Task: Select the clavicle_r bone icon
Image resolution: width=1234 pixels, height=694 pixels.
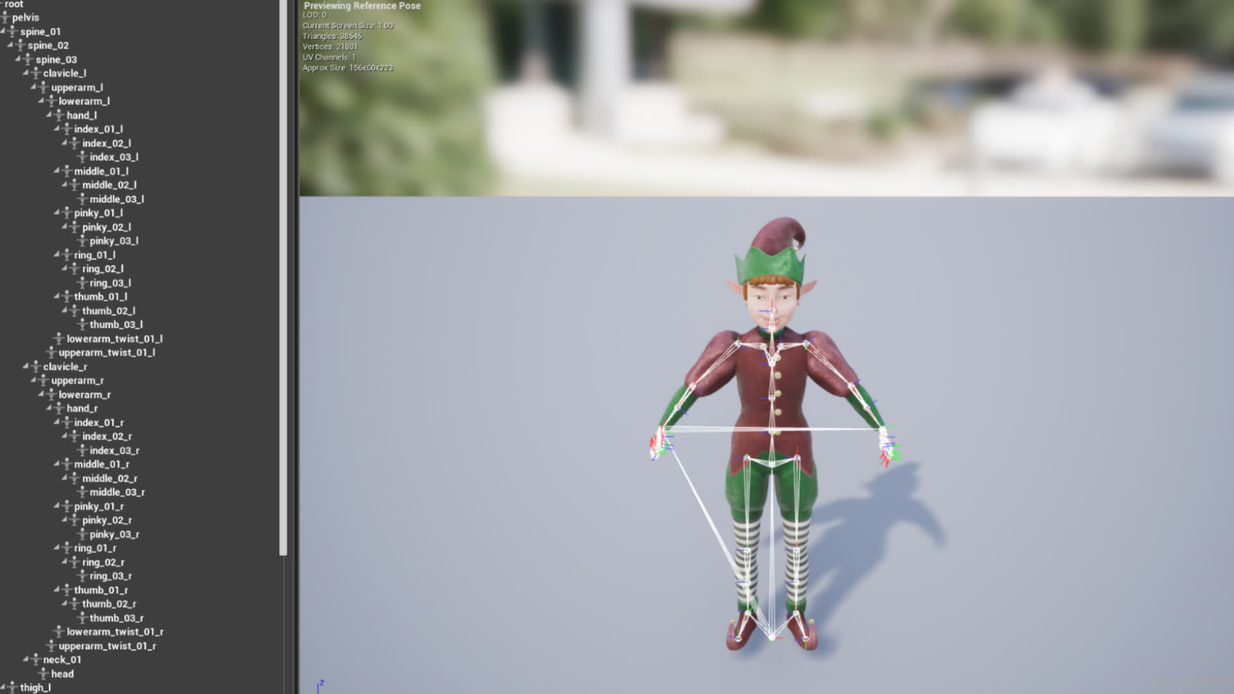Action: pos(35,366)
